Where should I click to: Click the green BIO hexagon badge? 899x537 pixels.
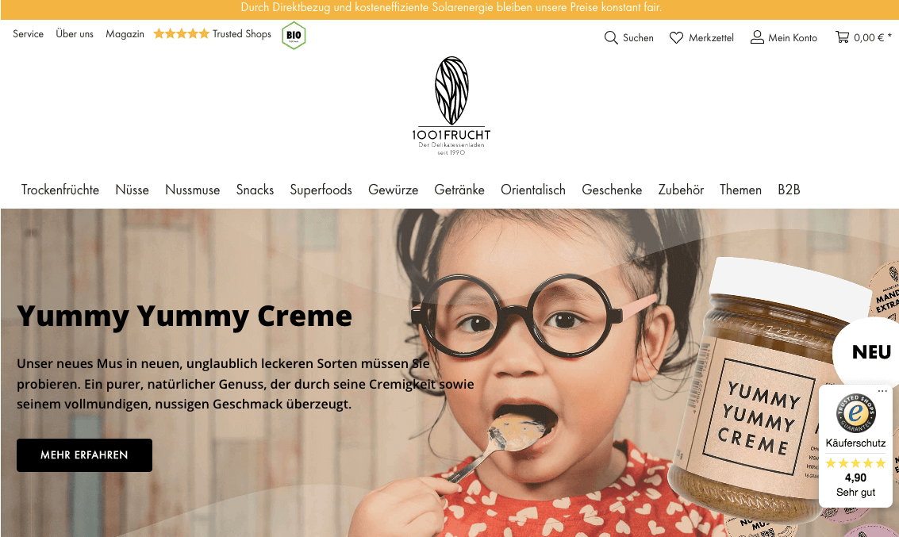294,36
